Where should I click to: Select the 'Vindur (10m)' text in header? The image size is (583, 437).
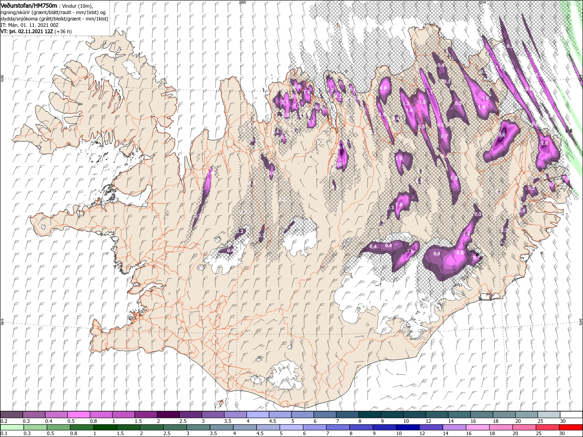click(x=77, y=5)
